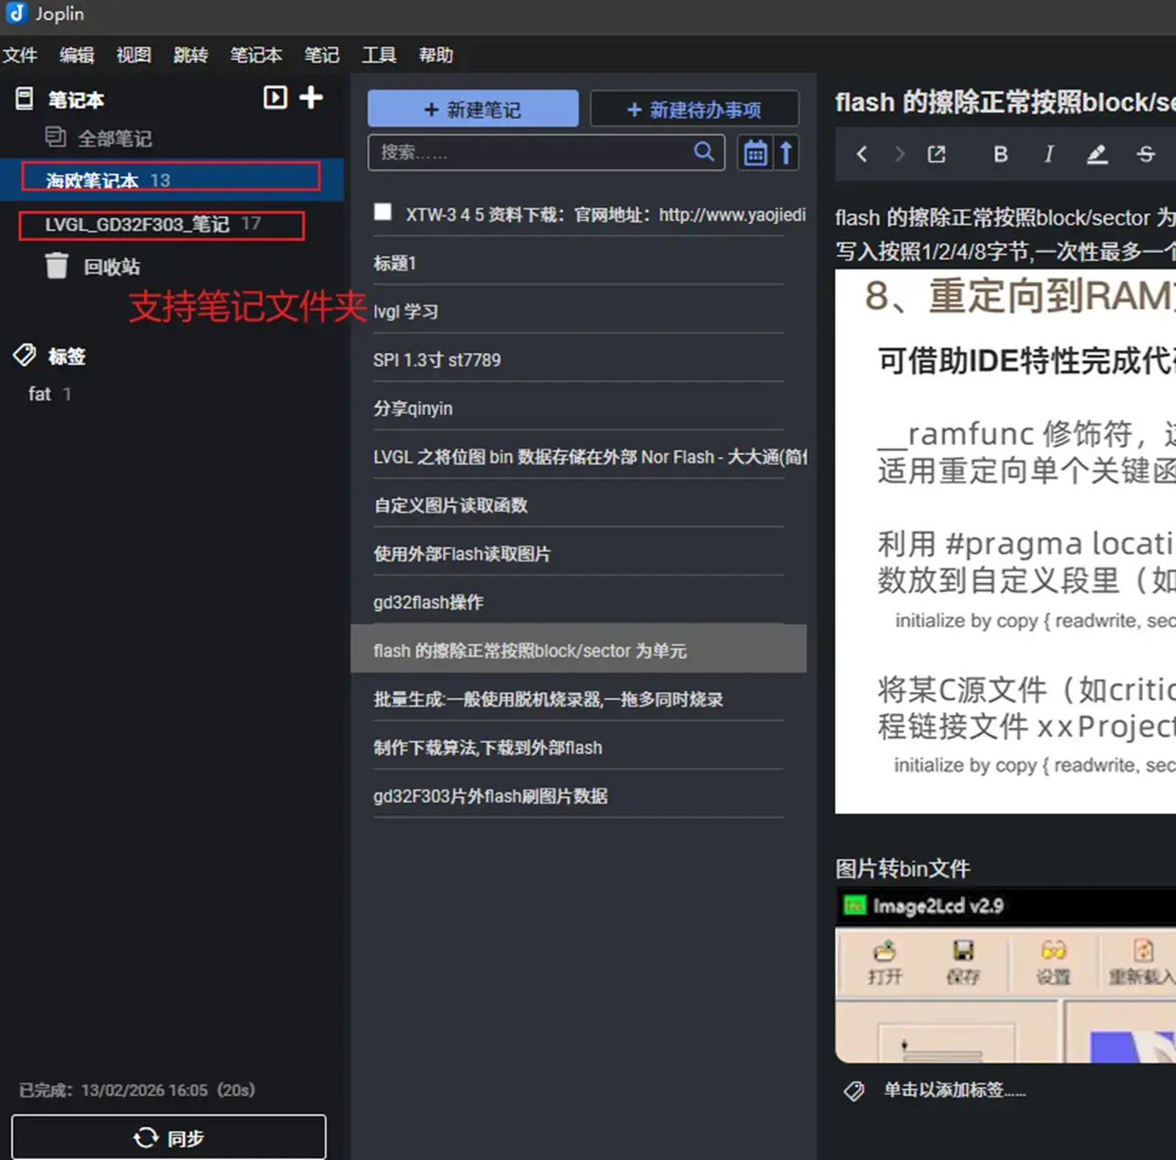Open the 工具 menu
The width and height of the screenshot is (1176, 1160).
379,55
